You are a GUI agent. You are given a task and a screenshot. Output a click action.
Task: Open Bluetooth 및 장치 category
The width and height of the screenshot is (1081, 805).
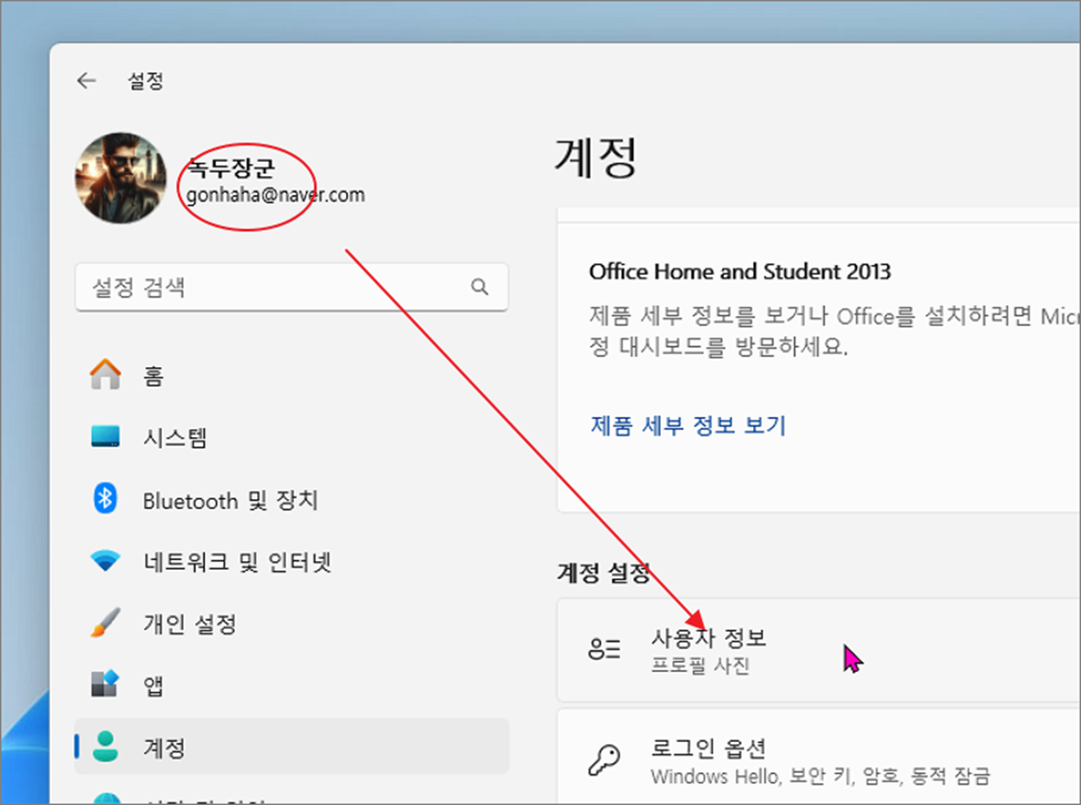(x=292, y=500)
